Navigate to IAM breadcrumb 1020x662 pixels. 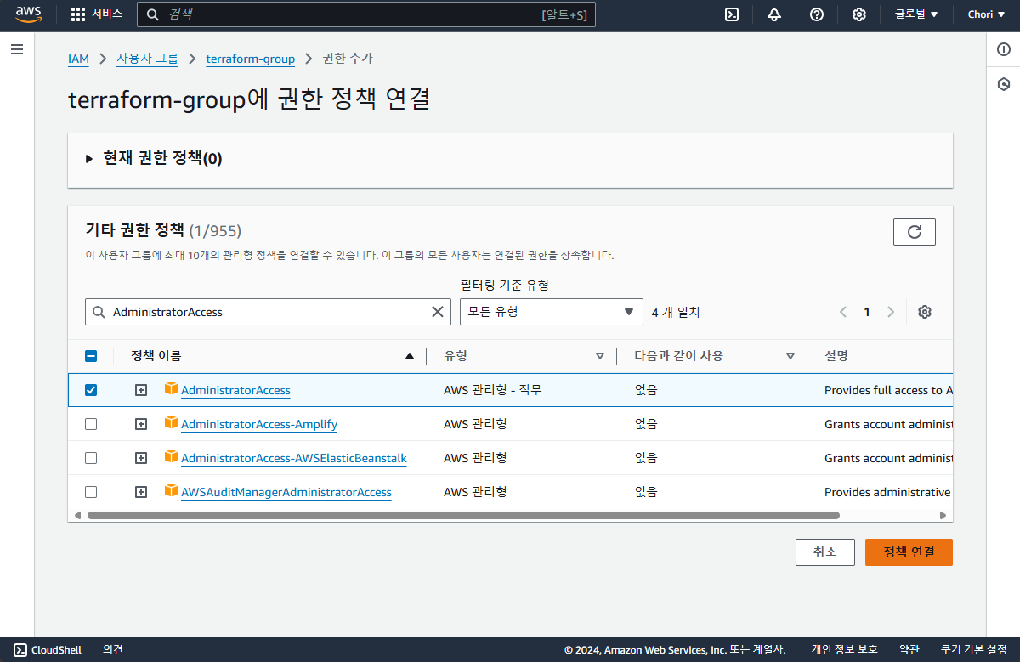(x=78, y=59)
